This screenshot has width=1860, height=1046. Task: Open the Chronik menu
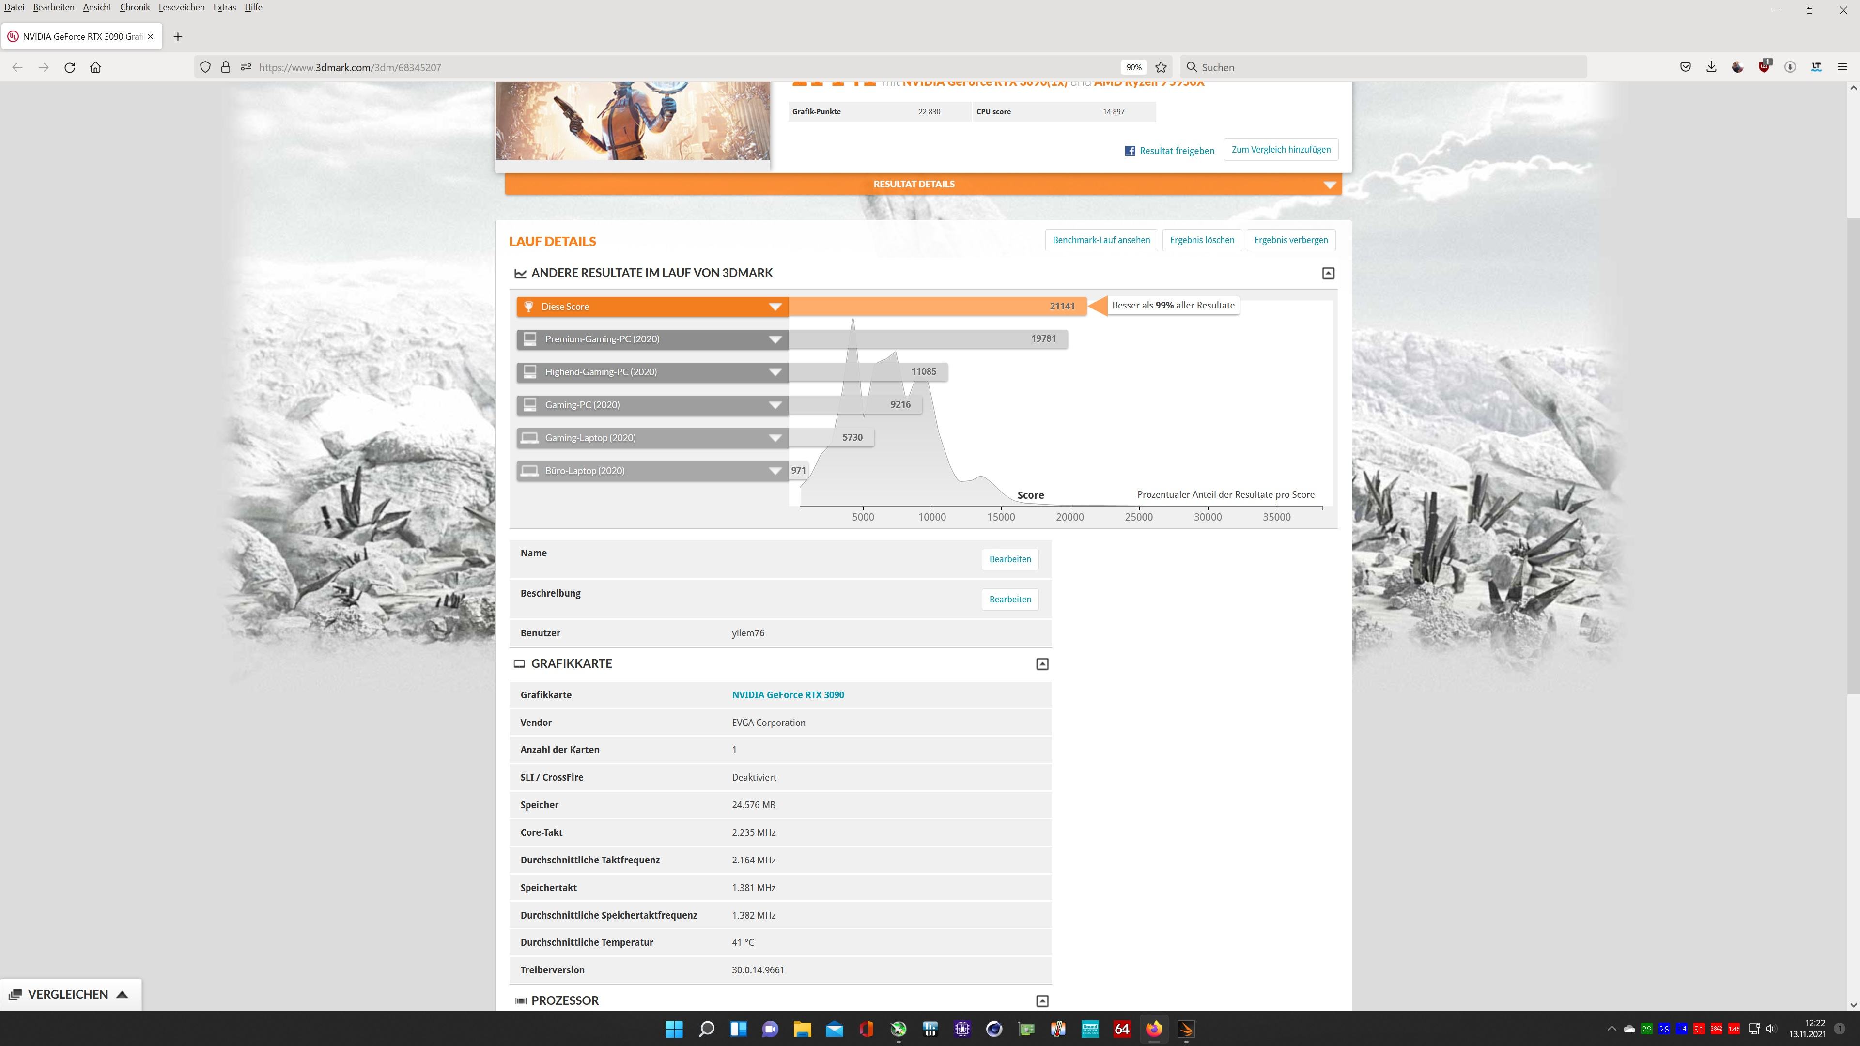click(x=134, y=7)
